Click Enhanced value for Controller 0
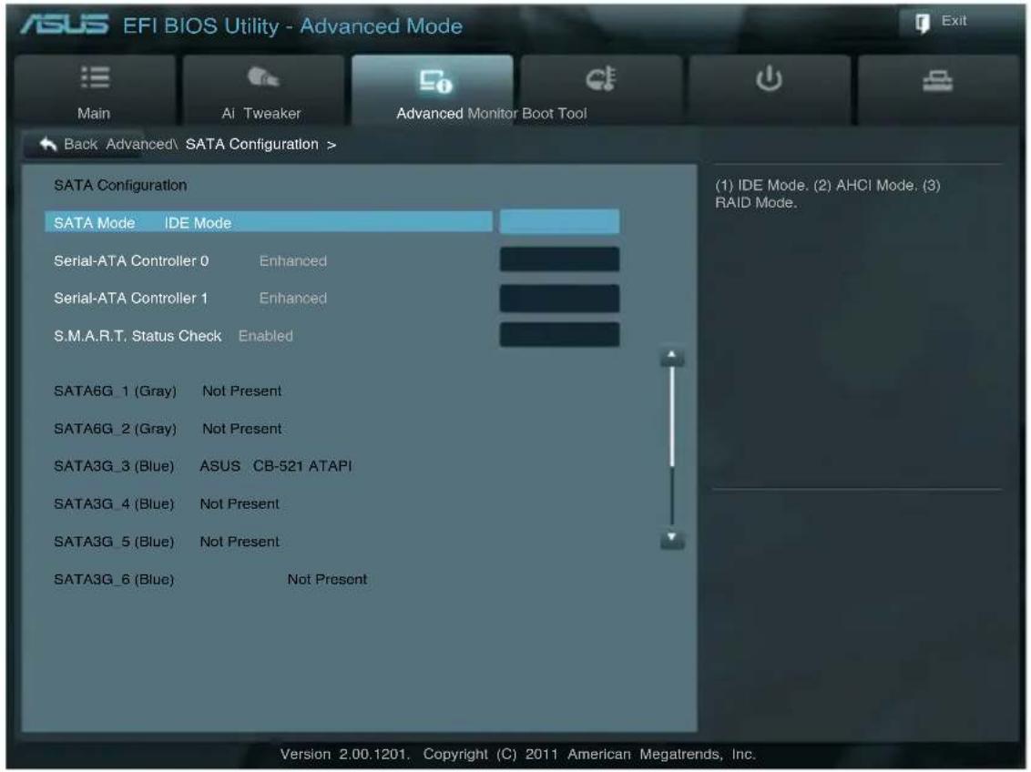The image size is (1031, 772). pos(292,261)
